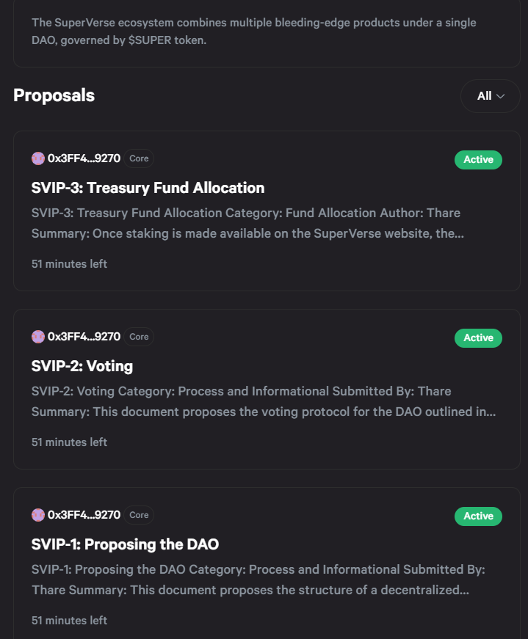Image resolution: width=528 pixels, height=639 pixels.
Task: Click the Active status badge on SVIP-3
Action: 478,160
